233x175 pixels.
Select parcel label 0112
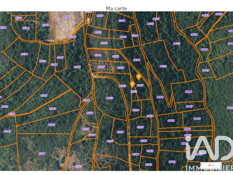(104, 43)
